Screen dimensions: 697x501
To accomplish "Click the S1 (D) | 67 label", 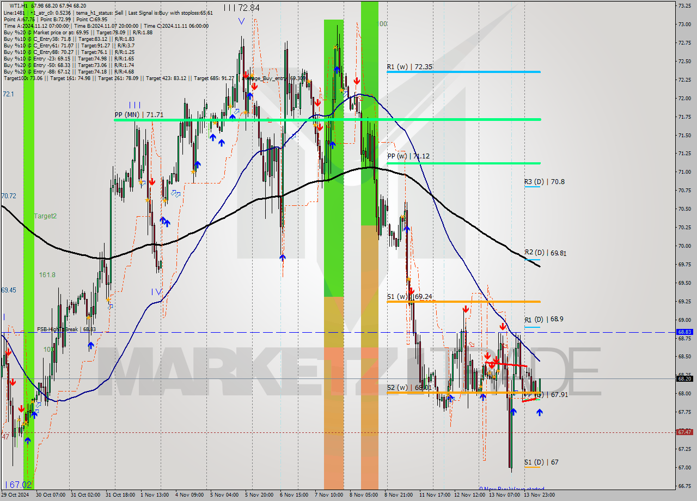I will point(541,462).
